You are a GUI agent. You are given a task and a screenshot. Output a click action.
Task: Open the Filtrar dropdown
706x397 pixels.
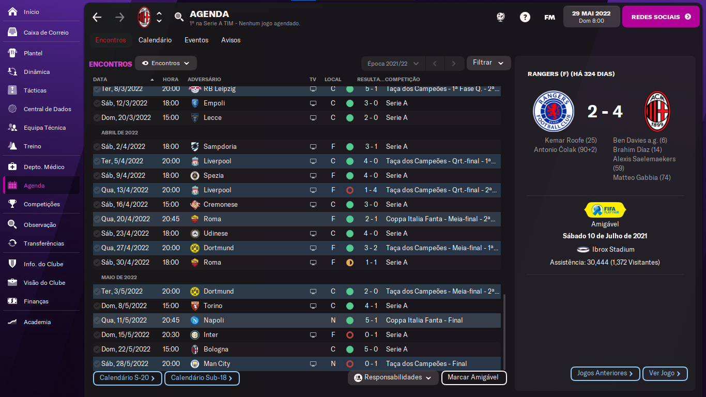tap(488, 63)
